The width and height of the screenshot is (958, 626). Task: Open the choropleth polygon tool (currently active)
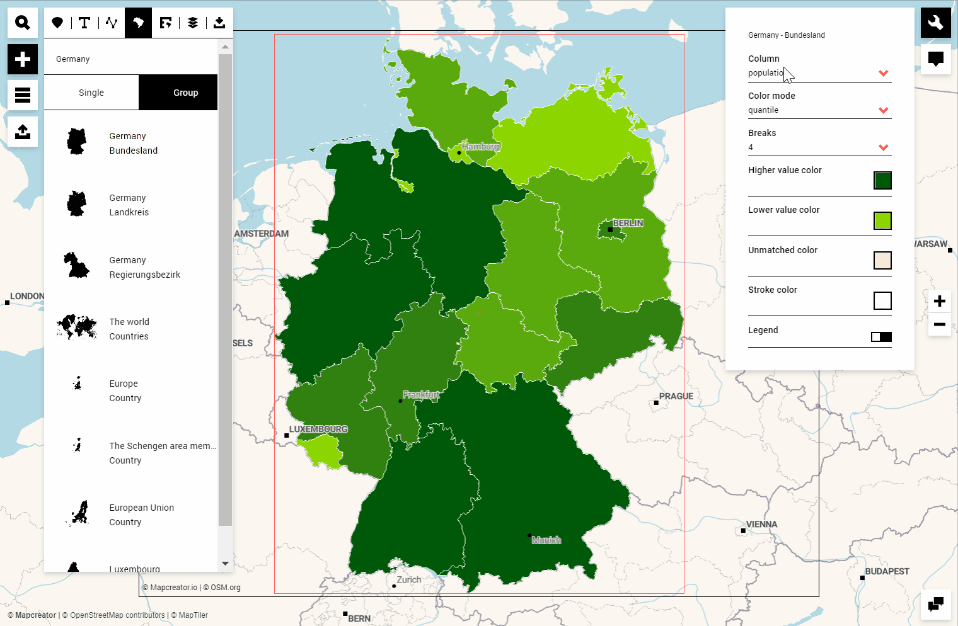pos(138,22)
